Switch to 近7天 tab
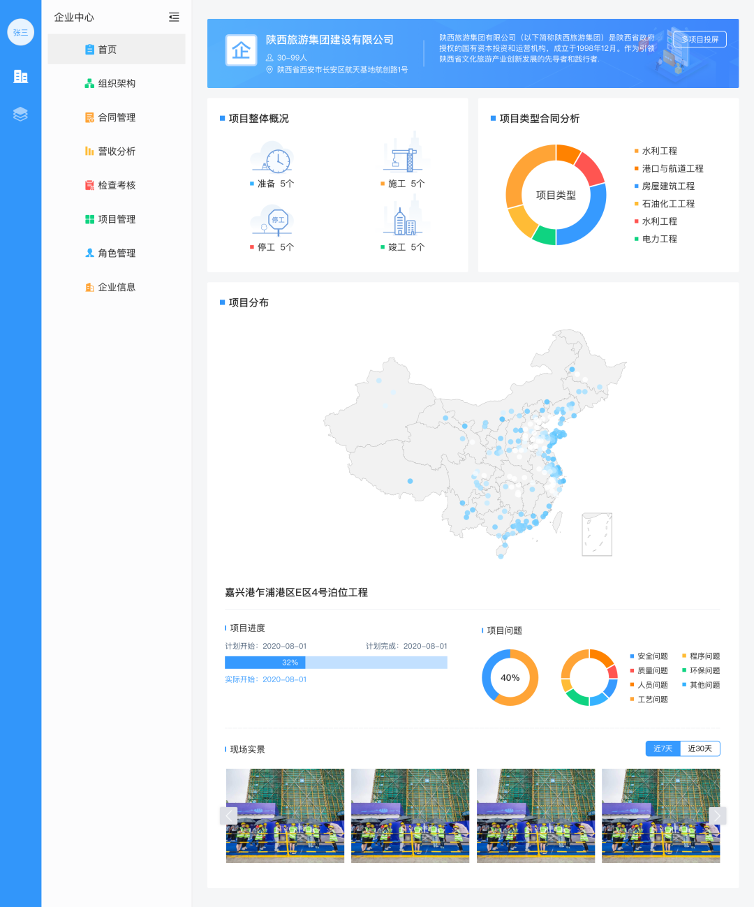 (x=663, y=749)
